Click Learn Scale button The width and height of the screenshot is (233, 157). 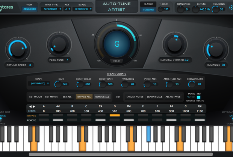[154, 97]
